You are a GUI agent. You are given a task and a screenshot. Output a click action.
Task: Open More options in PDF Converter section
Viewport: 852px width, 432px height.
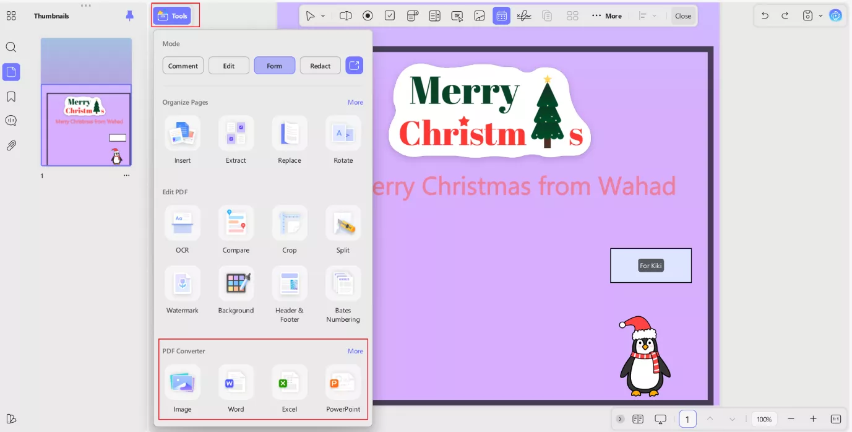coord(355,351)
